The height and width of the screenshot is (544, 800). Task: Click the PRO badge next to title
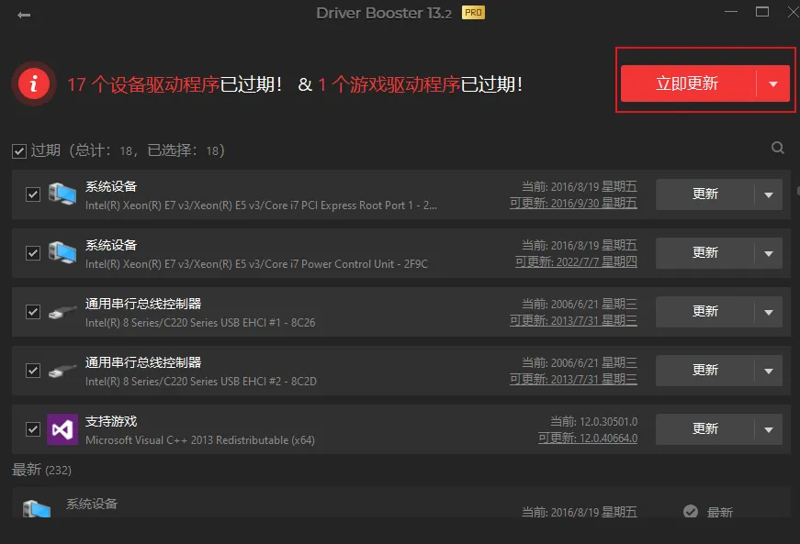click(473, 13)
